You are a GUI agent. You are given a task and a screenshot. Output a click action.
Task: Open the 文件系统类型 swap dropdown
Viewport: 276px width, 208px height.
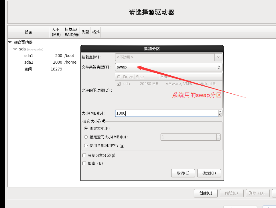pyautogui.click(x=169, y=67)
